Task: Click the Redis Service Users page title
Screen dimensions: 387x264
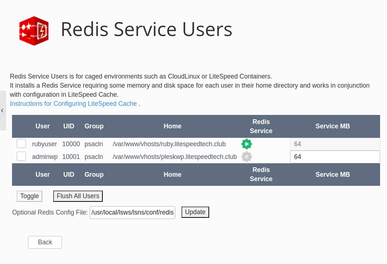Action: [146, 29]
